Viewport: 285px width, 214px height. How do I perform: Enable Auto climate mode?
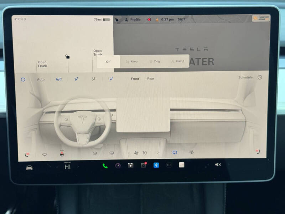41,79
